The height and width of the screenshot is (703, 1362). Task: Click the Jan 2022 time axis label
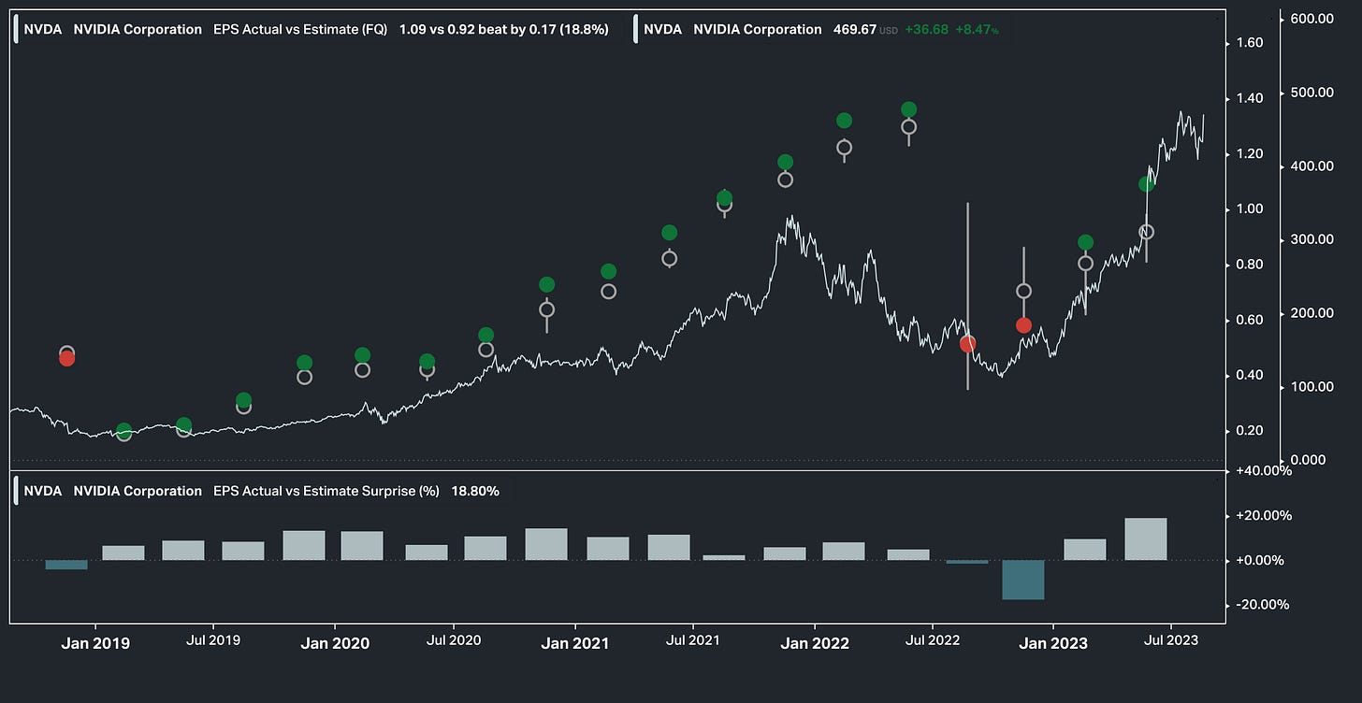(815, 643)
